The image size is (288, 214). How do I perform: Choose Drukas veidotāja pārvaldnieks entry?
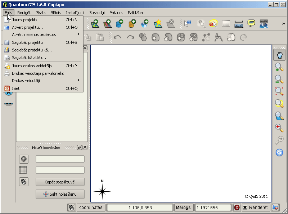(x=43, y=73)
